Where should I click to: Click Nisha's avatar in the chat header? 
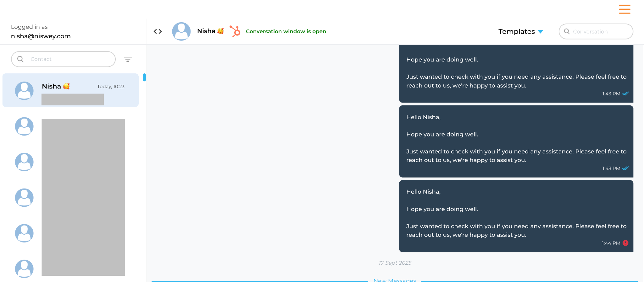pos(181,31)
